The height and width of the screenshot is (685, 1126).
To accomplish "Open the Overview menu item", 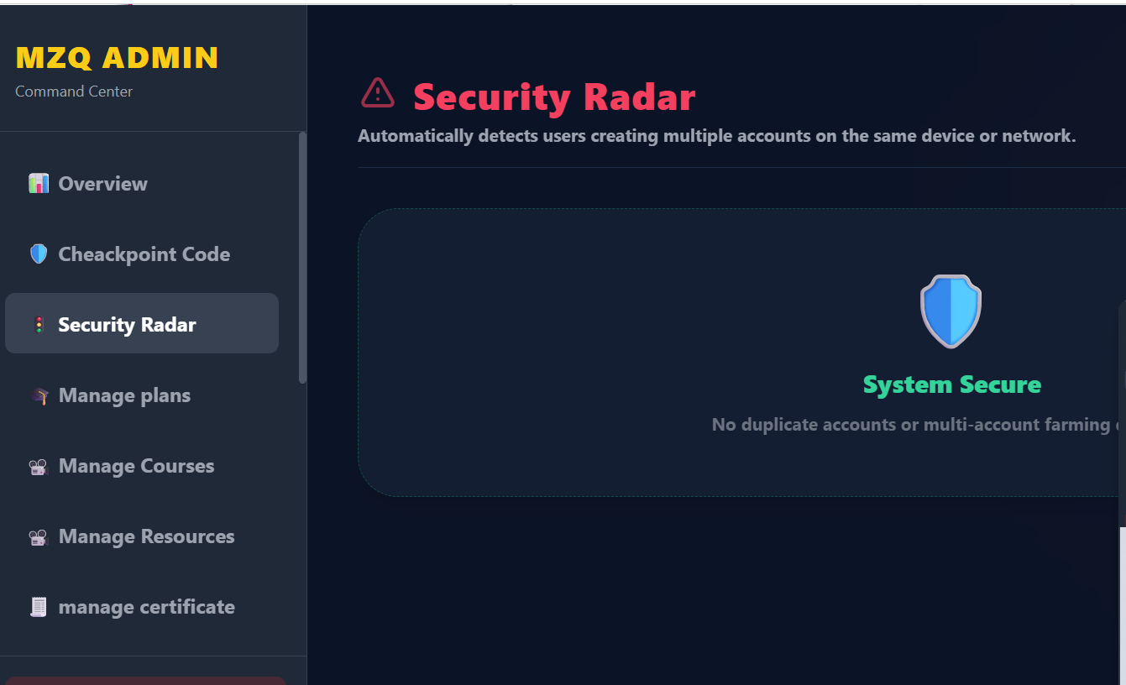I will click(x=102, y=184).
